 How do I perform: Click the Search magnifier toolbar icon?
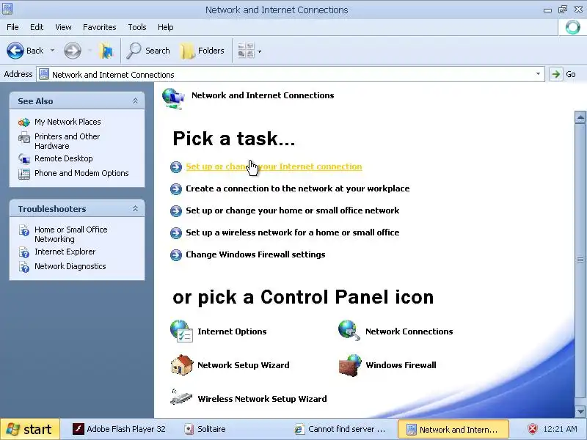click(134, 51)
